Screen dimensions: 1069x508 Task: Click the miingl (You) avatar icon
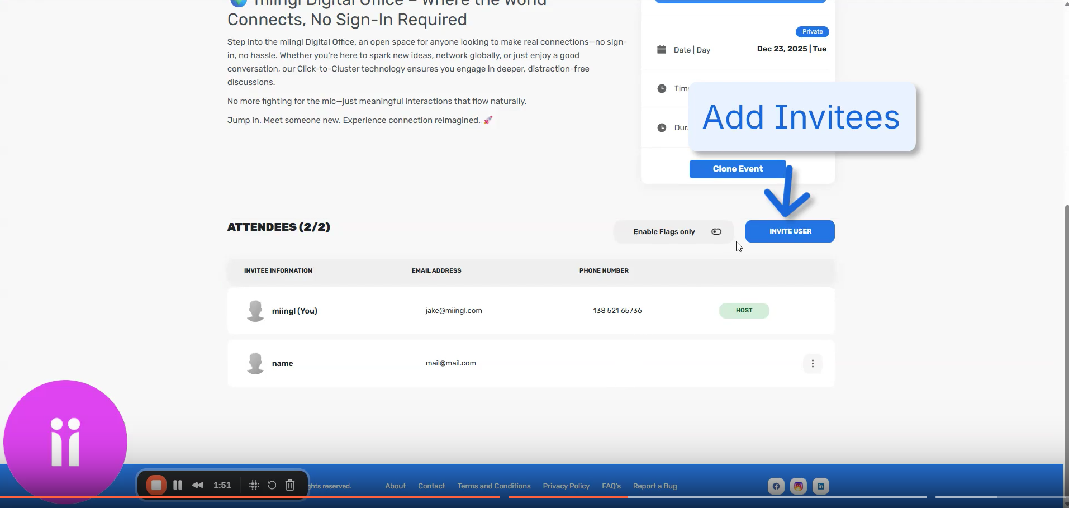pos(255,311)
